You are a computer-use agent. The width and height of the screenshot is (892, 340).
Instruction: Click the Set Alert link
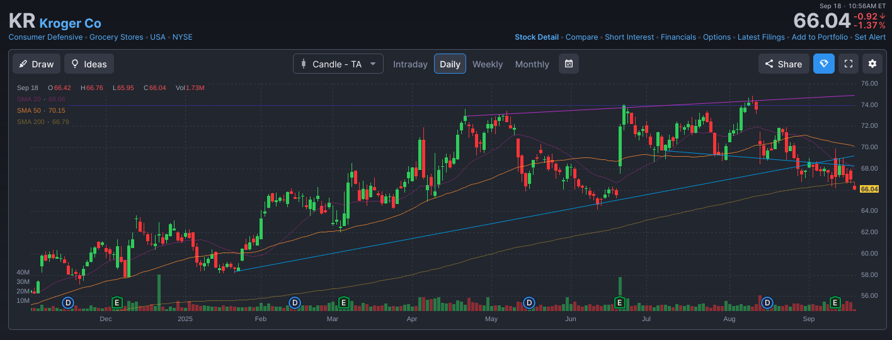click(x=870, y=37)
